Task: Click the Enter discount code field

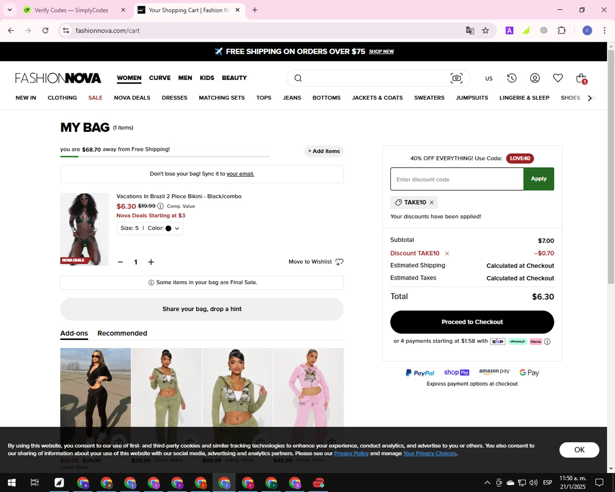Action: click(x=457, y=179)
